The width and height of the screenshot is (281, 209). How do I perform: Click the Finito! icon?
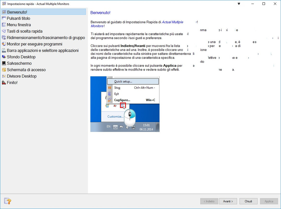pos(4,83)
